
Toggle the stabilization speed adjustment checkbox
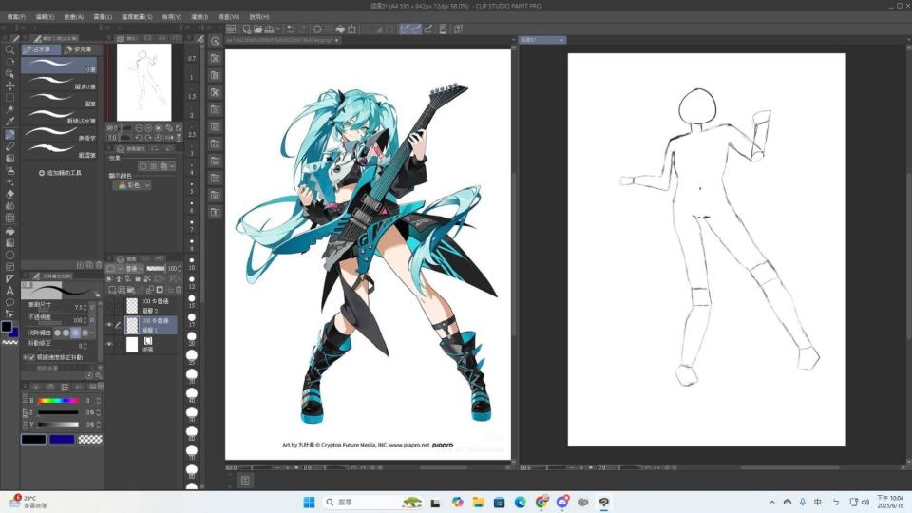point(31,357)
